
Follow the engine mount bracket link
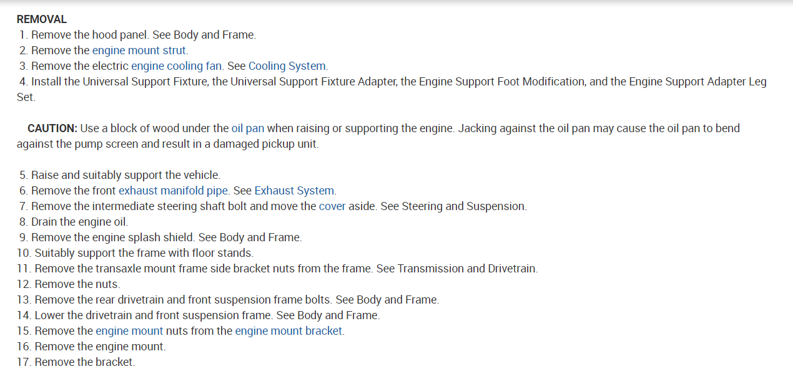288,331
